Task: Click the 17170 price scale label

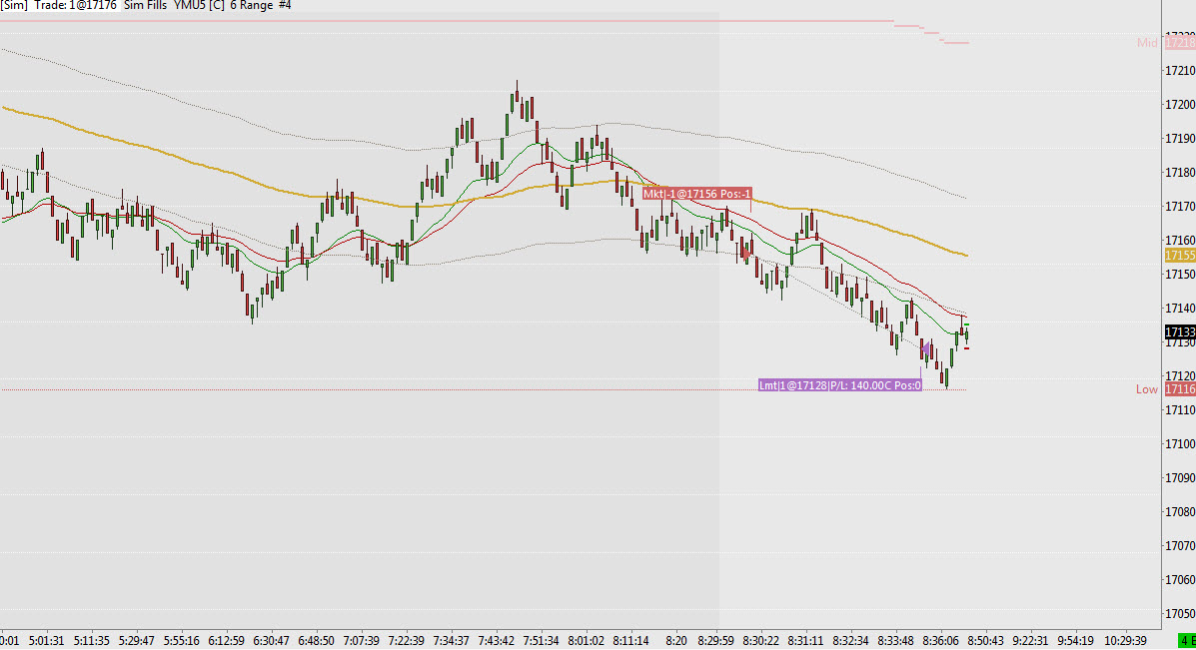Action: coord(1180,207)
